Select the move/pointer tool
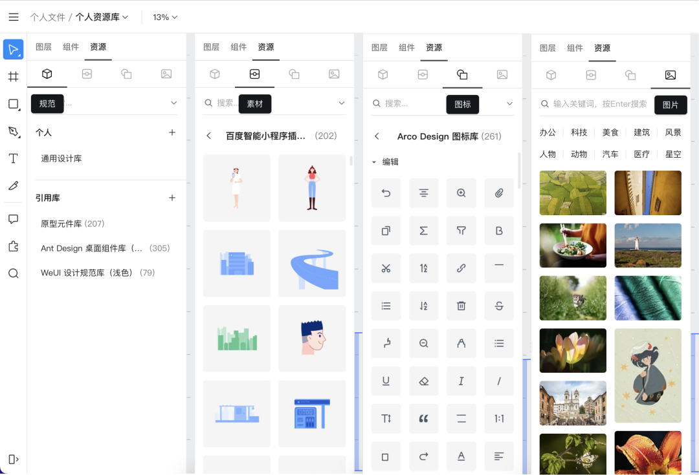 (x=14, y=49)
